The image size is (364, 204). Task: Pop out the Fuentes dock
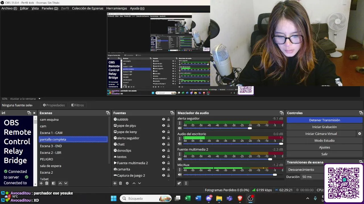(x=172, y=113)
